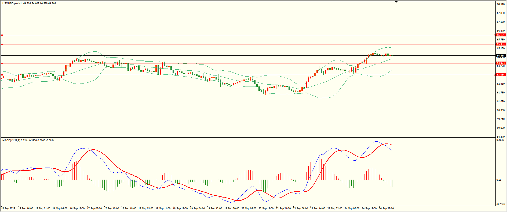Click the 0.00 level on MACD scale
507x212 pixels.
(499, 180)
